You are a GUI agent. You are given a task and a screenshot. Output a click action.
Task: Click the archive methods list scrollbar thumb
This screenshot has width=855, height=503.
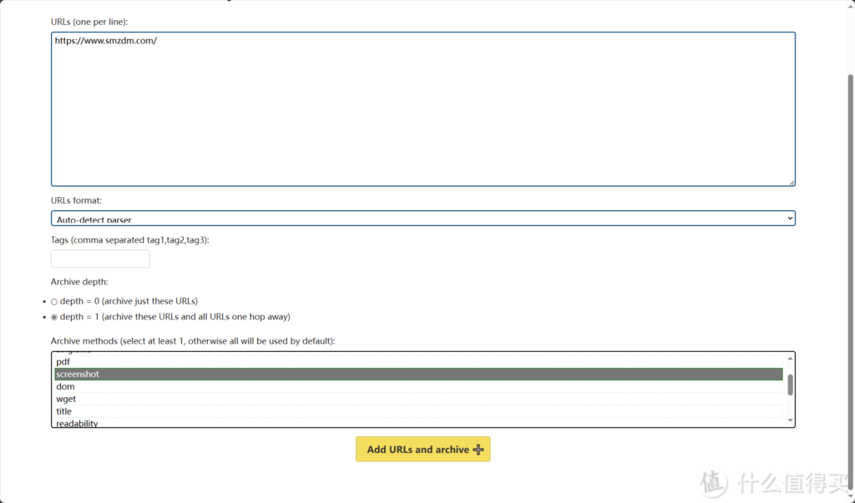(x=790, y=385)
